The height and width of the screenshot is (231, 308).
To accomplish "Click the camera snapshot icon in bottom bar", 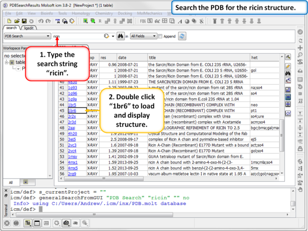I will (x=66, y=223).
